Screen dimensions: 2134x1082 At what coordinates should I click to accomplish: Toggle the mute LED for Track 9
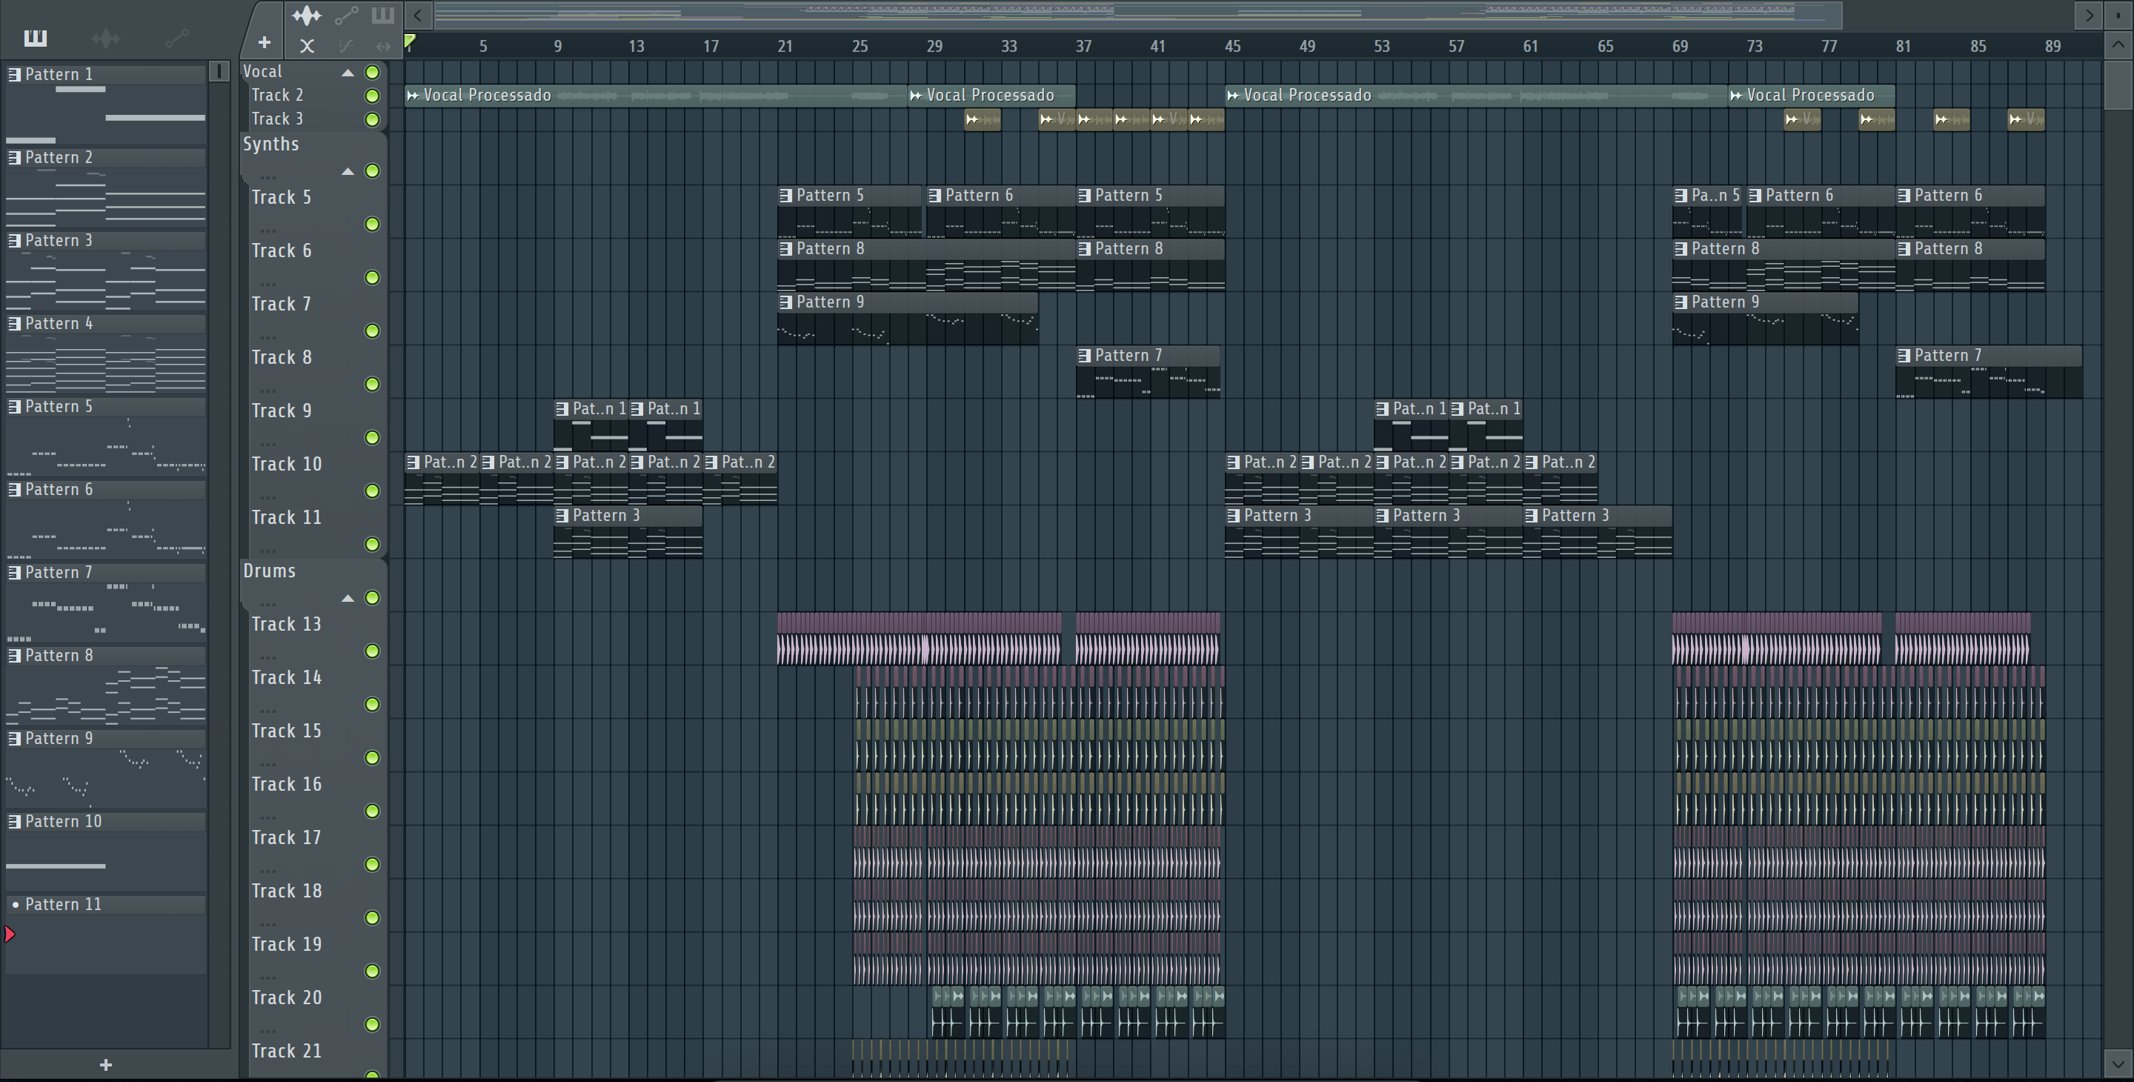(373, 438)
